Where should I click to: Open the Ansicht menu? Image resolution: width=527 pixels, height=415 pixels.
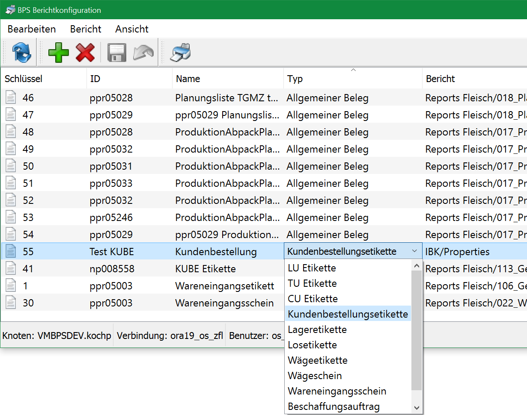(132, 29)
